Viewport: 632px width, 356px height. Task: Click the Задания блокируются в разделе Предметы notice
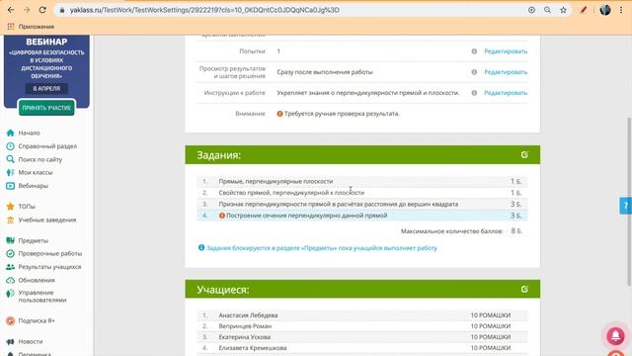tap(322, 248)
